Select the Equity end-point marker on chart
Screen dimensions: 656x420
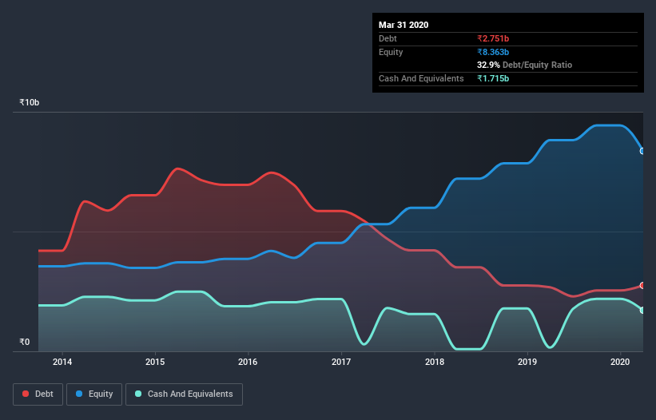click(x=642, y=151)
